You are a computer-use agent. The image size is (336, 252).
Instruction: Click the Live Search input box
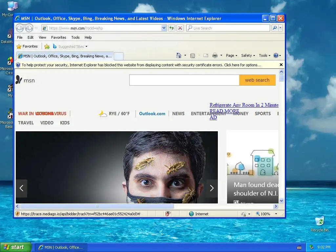tap(228, 28)
